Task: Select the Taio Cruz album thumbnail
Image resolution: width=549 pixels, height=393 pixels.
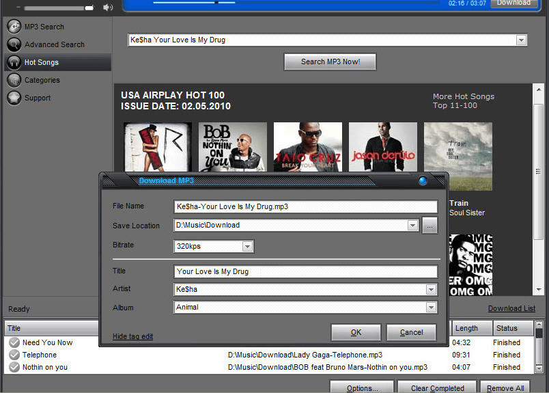Action: click(308, 147)
